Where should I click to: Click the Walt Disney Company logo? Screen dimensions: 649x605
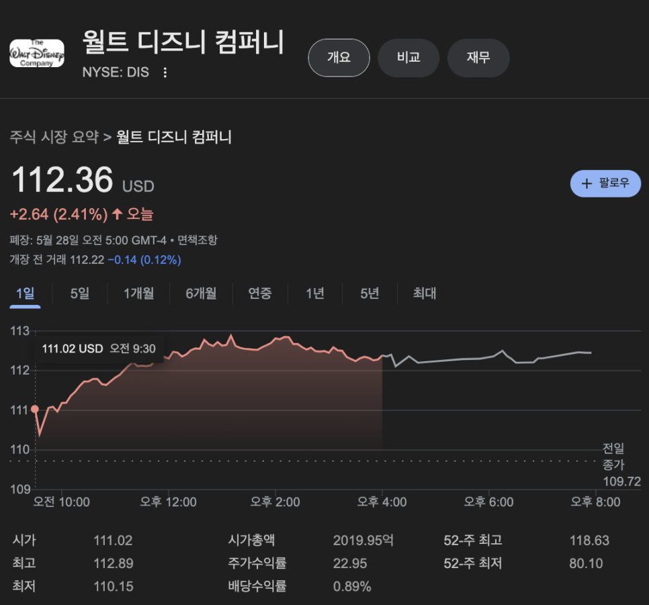pyautogui.click(x=37, y=54)
